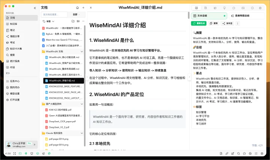The image size is (270, 160).
Task: Switch to 思维导图总结 summary mode
Action: tap(247, 16)
